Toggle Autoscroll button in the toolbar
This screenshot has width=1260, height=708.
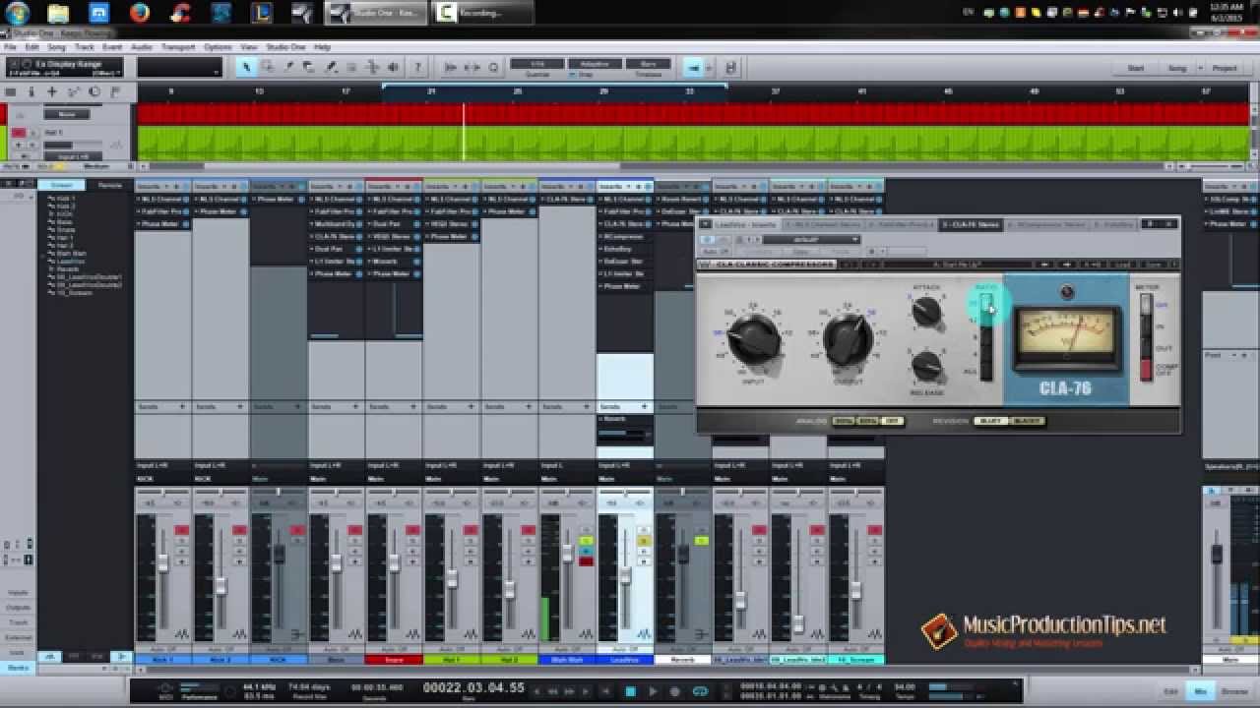click(695, 67)
